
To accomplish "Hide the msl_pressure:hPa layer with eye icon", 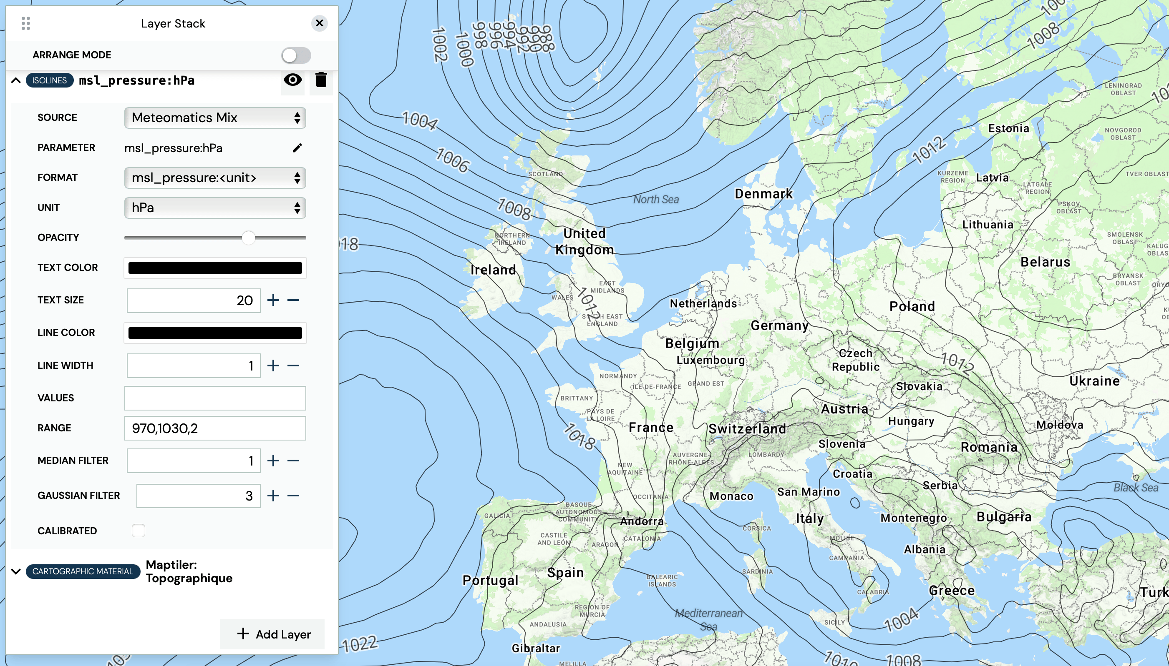I will point(292,80).
